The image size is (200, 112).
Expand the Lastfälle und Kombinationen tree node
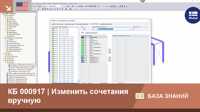tap(4, 38)
